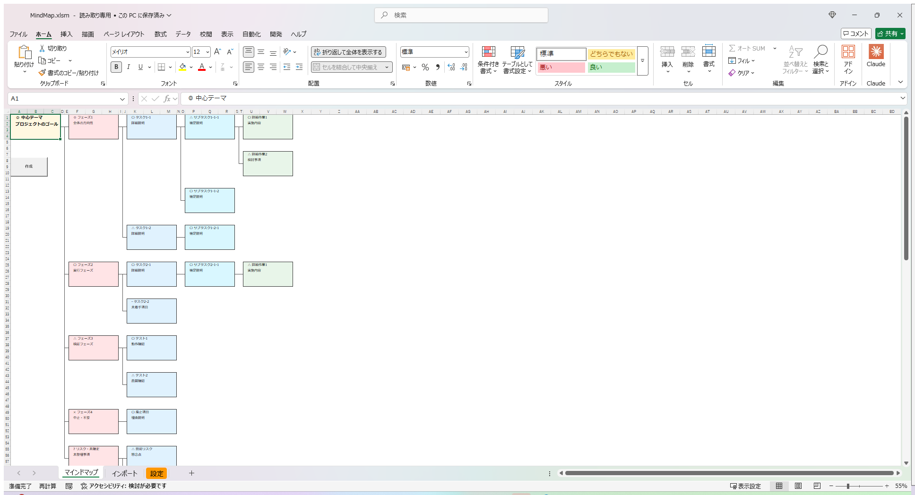Launch the Claude add-in icon
915x495 pixels.
tap(876, 51)
